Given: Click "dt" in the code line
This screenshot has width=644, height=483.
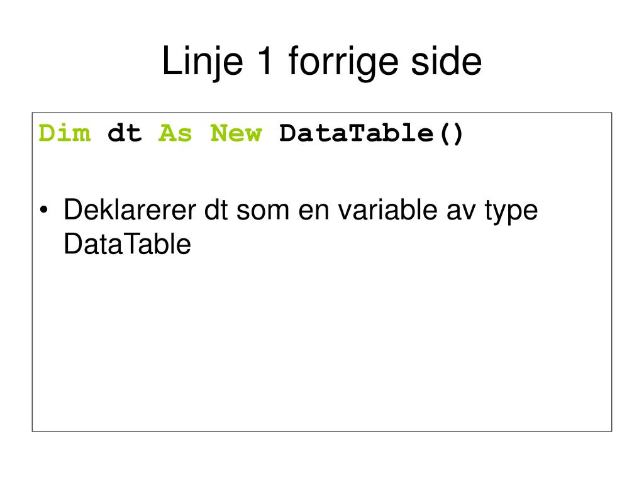Looking at the screenshot, I should point(125,133).
